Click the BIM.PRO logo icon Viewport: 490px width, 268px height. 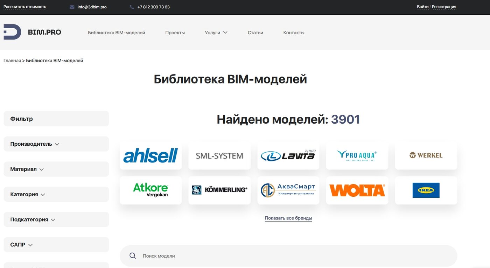point(12,32)
